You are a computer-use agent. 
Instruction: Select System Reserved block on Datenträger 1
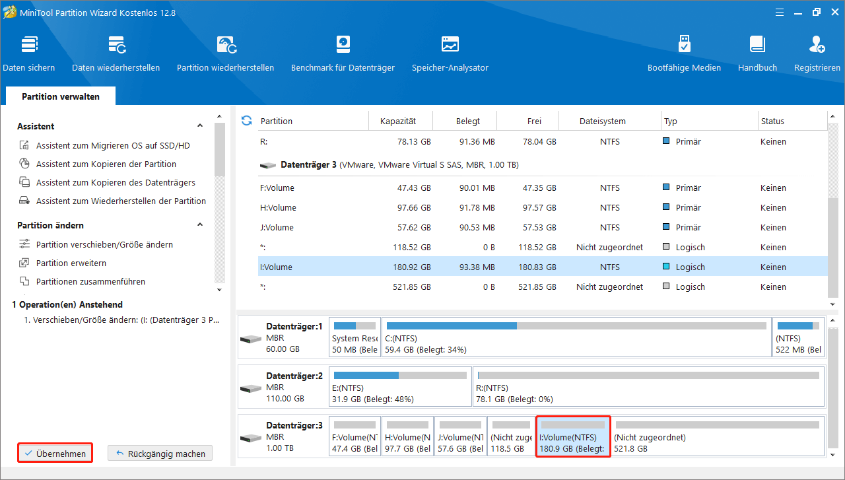coord(355,337)
